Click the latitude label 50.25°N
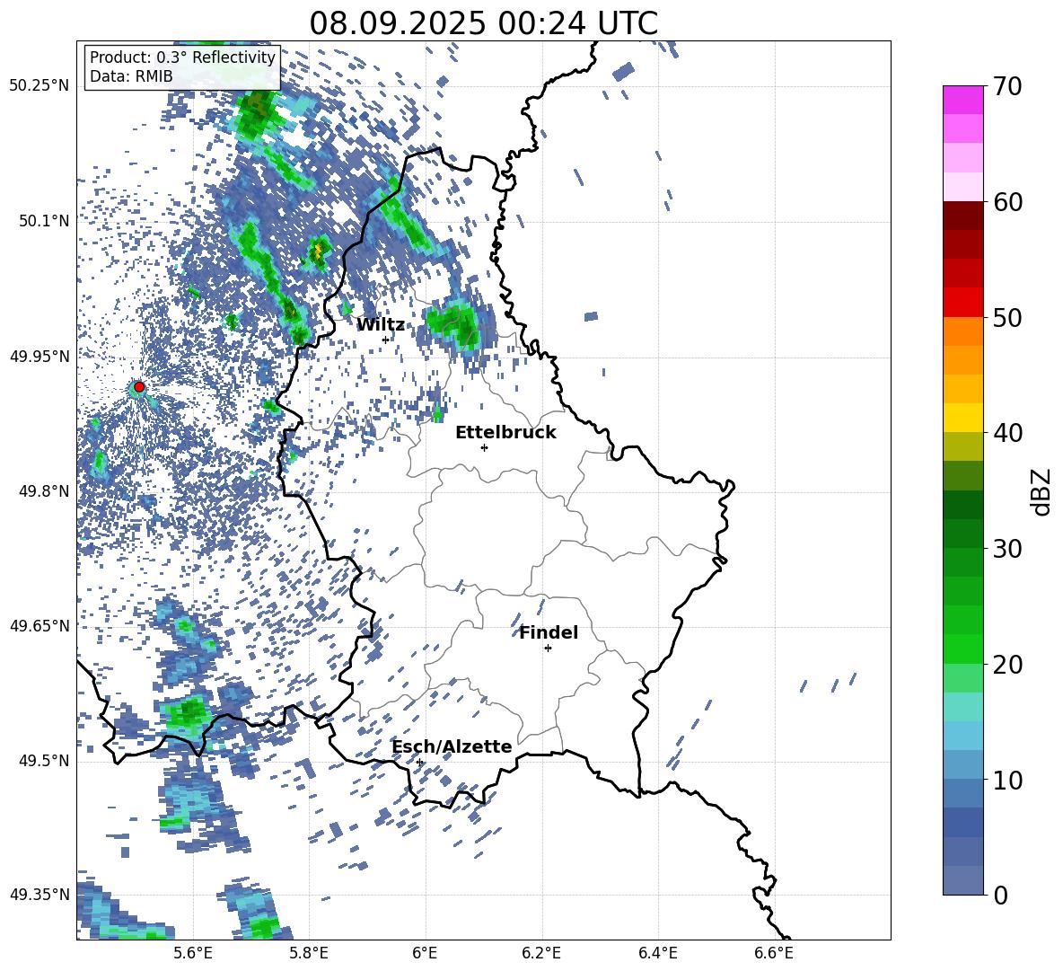This screenshot has height=971, width=1063. tap(40, 85)
